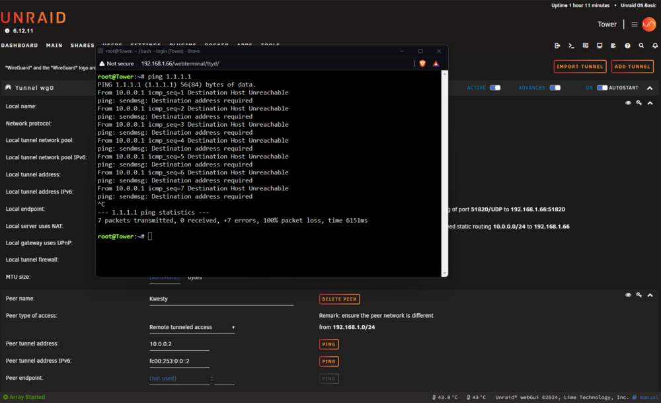Click the MTU size automatic field
The width and height of the screenshot is (661, 403).
click(165, 278)
